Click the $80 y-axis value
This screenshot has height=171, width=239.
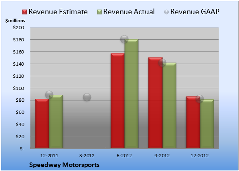click(20, 100)
